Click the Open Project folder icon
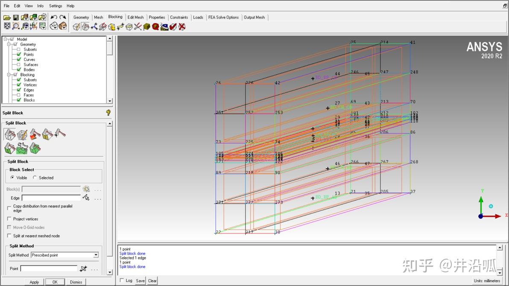Screen dimensions: 509x286 tap(7, 18)
